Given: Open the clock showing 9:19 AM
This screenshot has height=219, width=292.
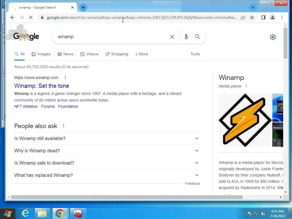Looking at the screenshot, I should click(277, 214).
